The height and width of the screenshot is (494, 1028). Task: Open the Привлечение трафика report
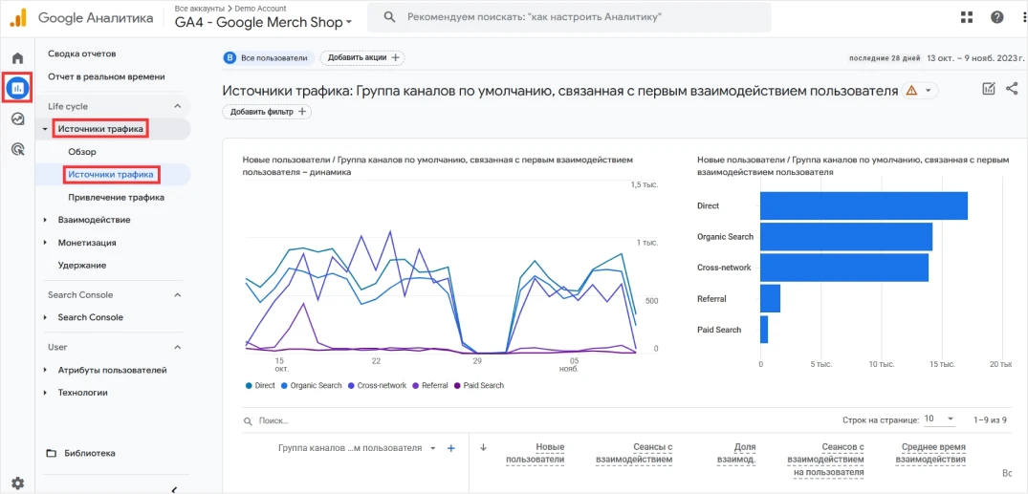116,197
